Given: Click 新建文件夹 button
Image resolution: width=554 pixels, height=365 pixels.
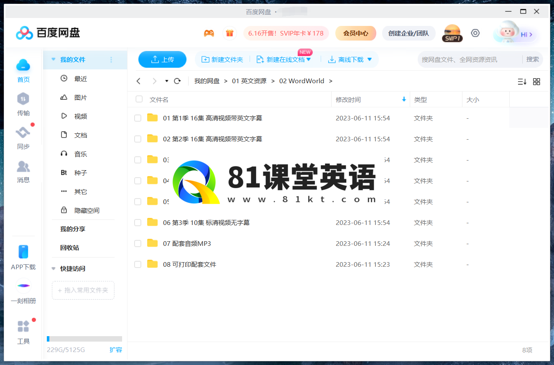Looking at the screenshot, I should [222, 60].
